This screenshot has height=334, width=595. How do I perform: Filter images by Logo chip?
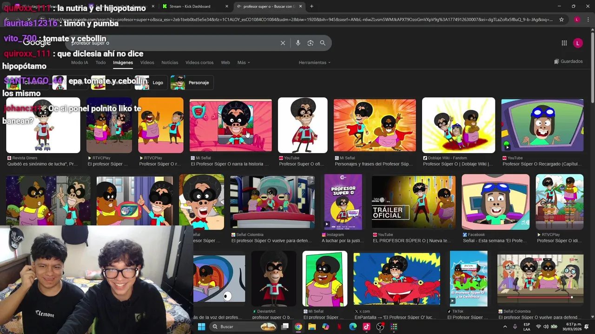click(152, 83)
